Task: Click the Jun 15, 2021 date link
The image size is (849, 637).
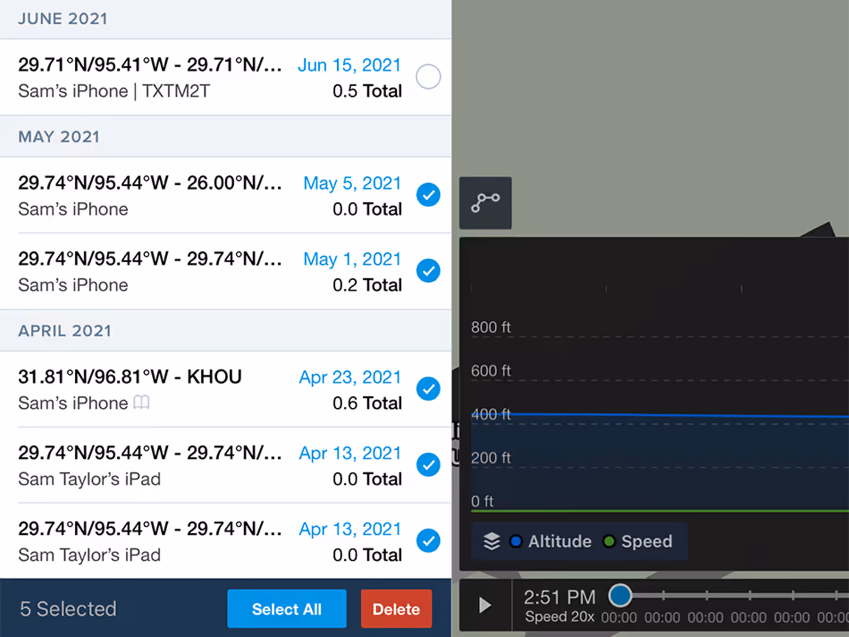Action: pyautogui.click(x=349, y=65)
